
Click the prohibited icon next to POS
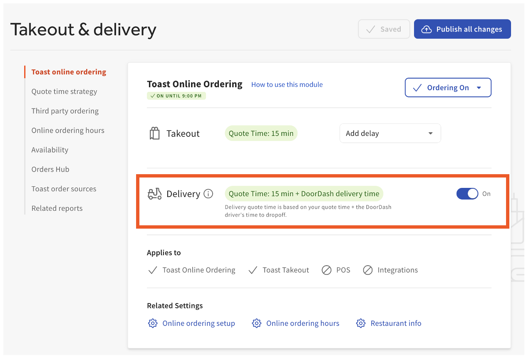326,270
